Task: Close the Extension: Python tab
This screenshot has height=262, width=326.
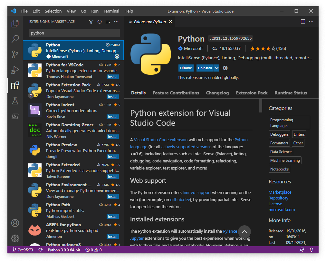Action: point(170,22)
